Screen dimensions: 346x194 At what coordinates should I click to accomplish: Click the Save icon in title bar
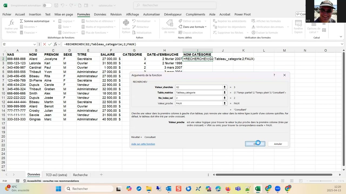(x=56, y=5)
